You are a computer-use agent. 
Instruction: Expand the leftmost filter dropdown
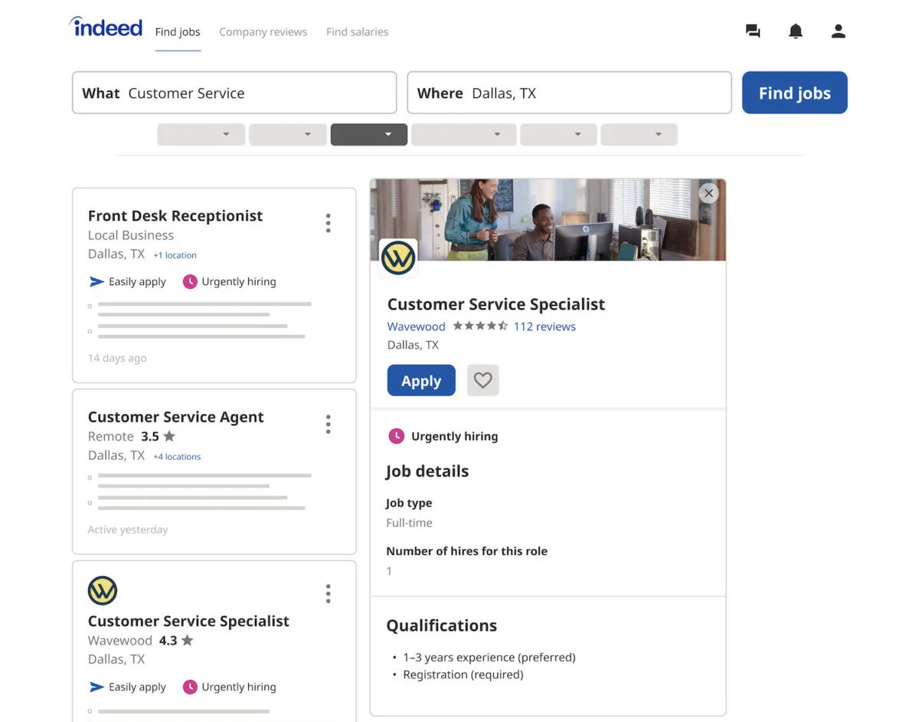(x=201, y=134)
